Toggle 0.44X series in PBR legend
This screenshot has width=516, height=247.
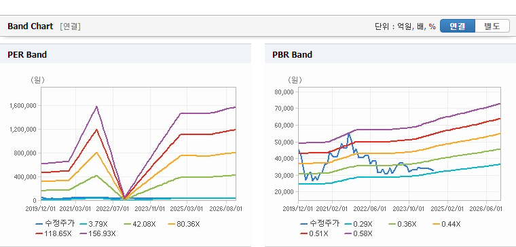(447, 224)
